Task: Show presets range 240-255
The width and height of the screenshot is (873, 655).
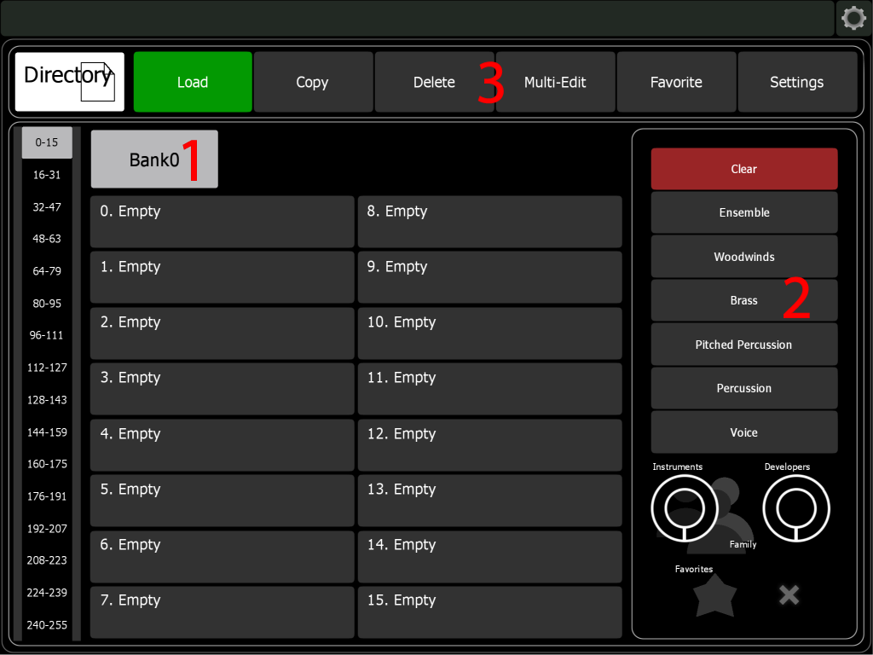Action: (47, 625)
